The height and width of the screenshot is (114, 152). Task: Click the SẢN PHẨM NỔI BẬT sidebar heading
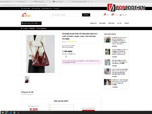click(110, 34)
